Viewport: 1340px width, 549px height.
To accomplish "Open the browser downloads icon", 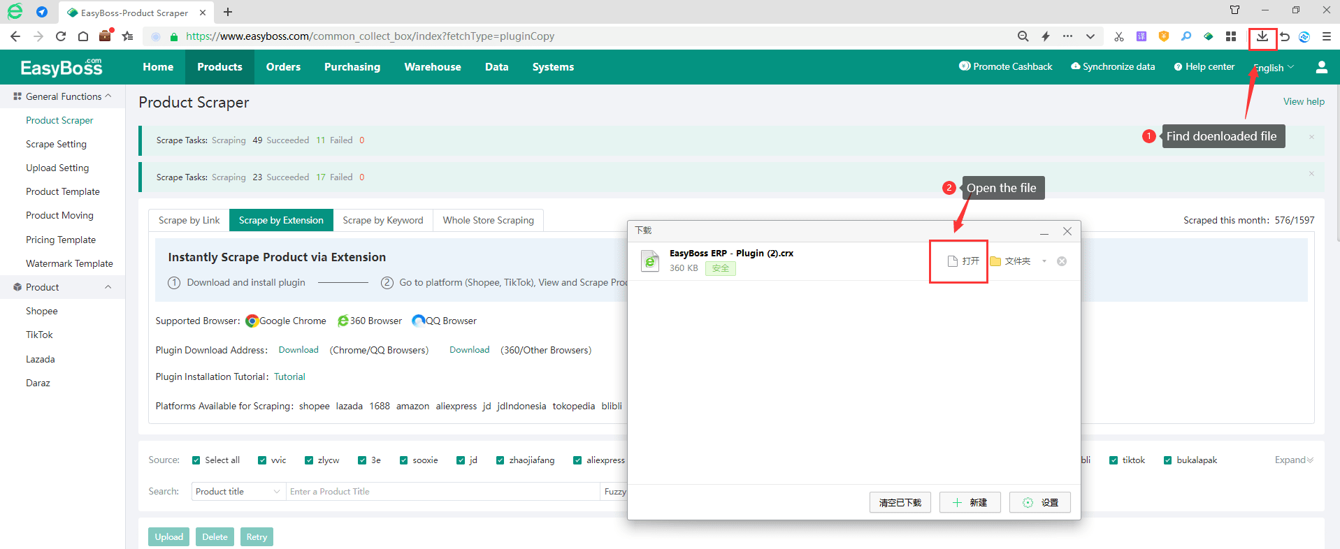I will [x=1262, y=36].
